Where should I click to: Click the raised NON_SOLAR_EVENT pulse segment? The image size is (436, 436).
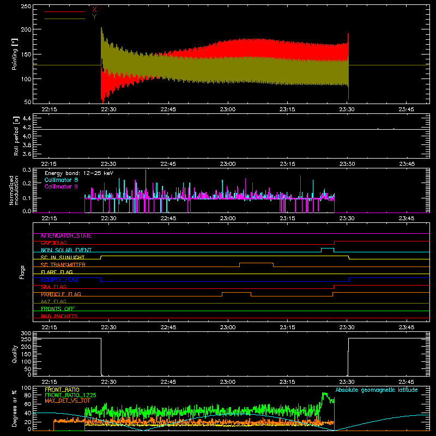[328, 249]
